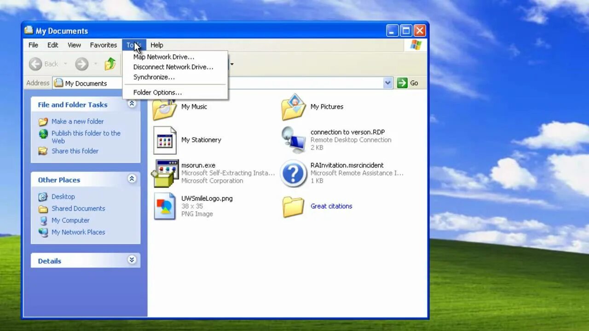Image resolution: width=589 pixels, height=331 pixels.
Task: Select the UWSmileLogo.png file name
Action: tap(207, 199)
